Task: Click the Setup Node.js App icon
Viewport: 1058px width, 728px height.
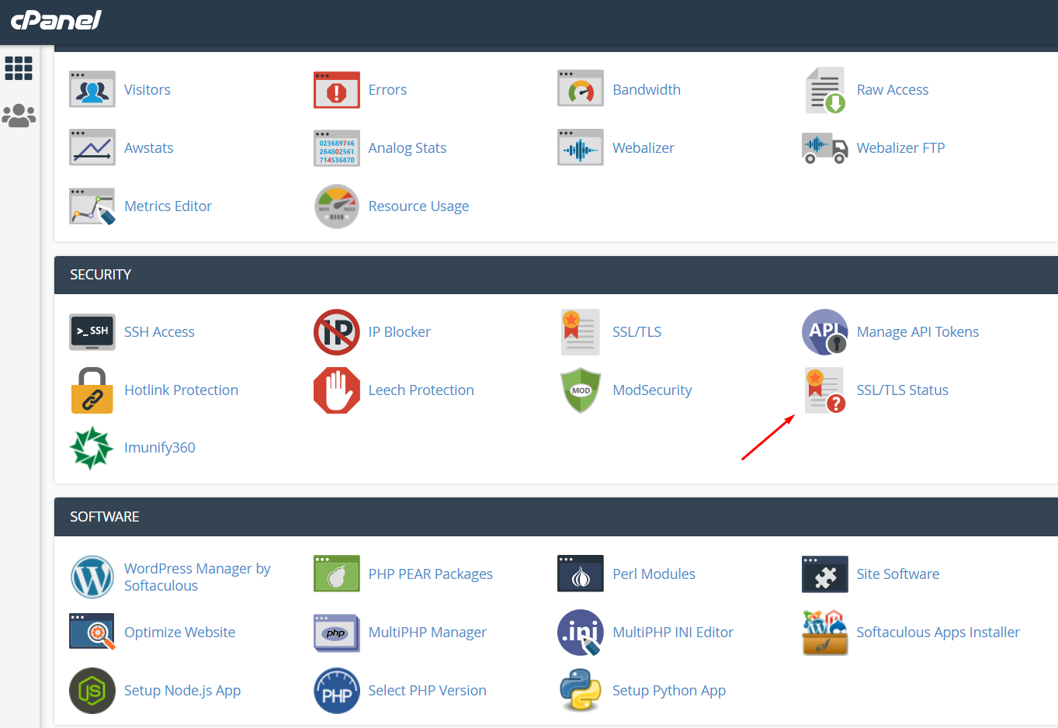Action: (x=92, y=691)
